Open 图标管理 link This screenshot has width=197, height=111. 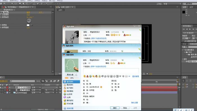point(136,76)
